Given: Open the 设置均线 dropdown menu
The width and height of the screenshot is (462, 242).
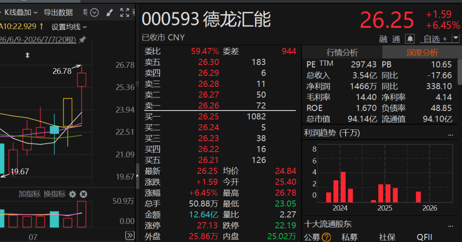Looking at the screenshot, I should point(69,27).
